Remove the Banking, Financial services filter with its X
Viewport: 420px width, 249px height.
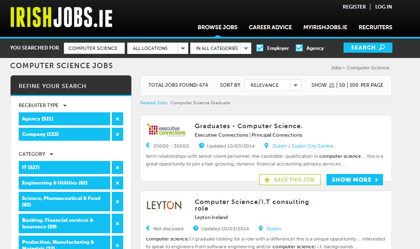[118, 223]
